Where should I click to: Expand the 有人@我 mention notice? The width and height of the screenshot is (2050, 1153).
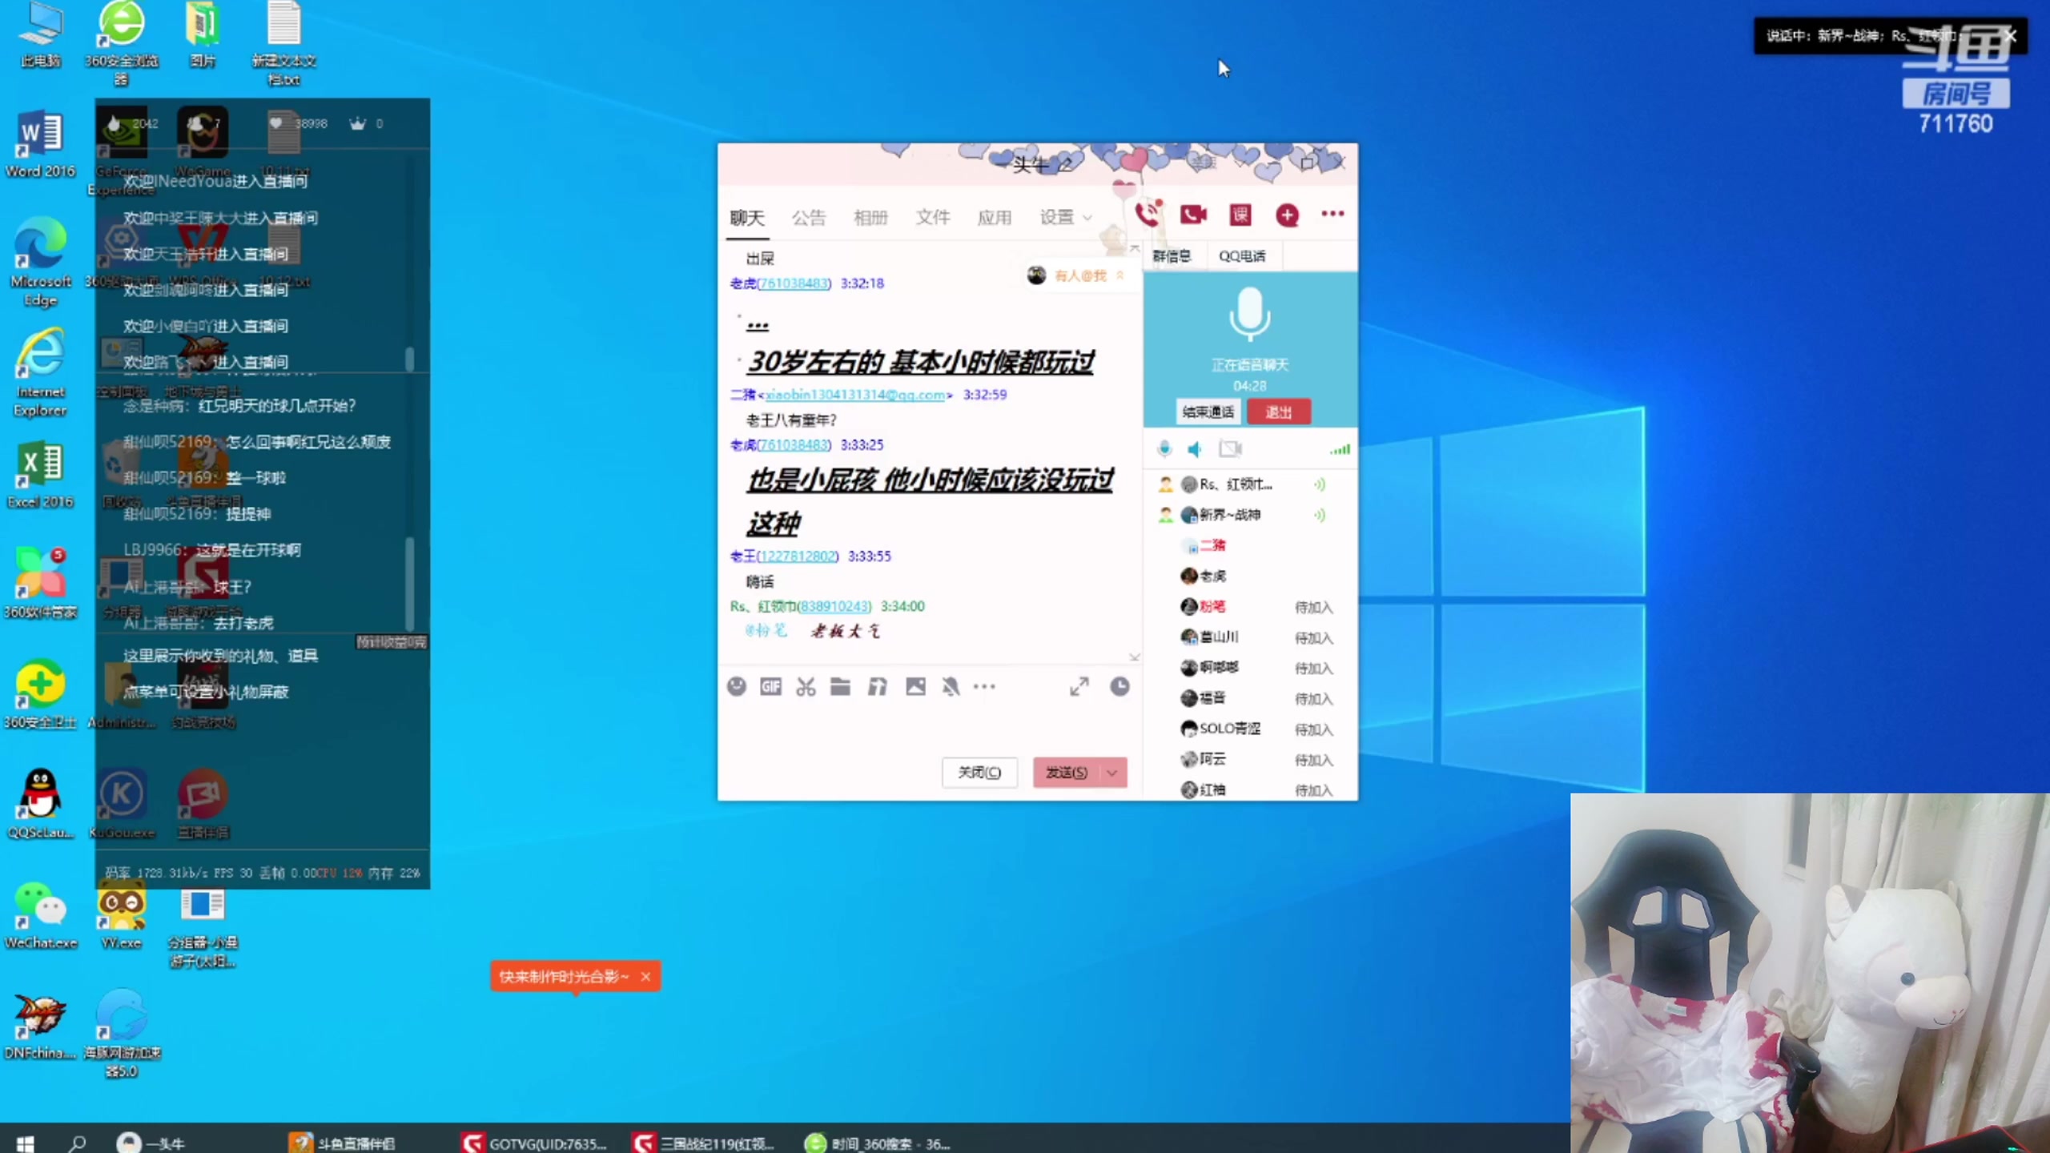pyautogui.click(x=1078, y=275)
